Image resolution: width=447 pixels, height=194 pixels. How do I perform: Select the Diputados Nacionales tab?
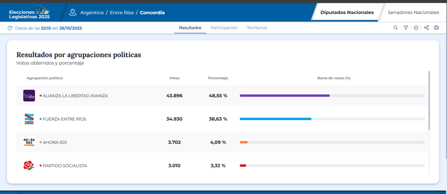click(347, 12)
